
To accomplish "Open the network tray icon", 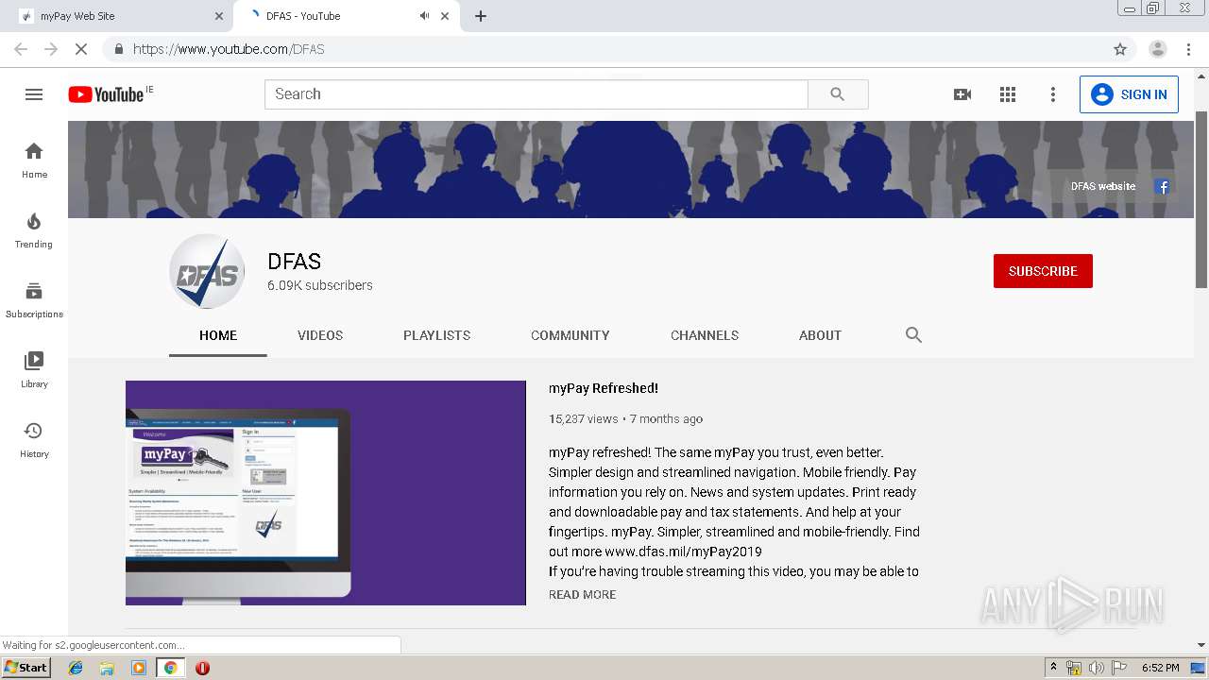I will (1074, 668).
